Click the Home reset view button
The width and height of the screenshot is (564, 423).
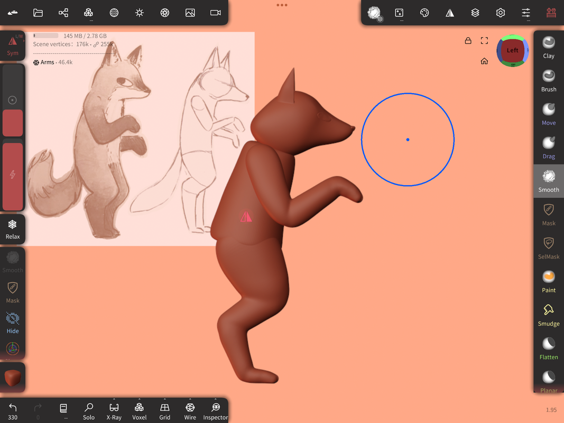[x=484, y=61]
